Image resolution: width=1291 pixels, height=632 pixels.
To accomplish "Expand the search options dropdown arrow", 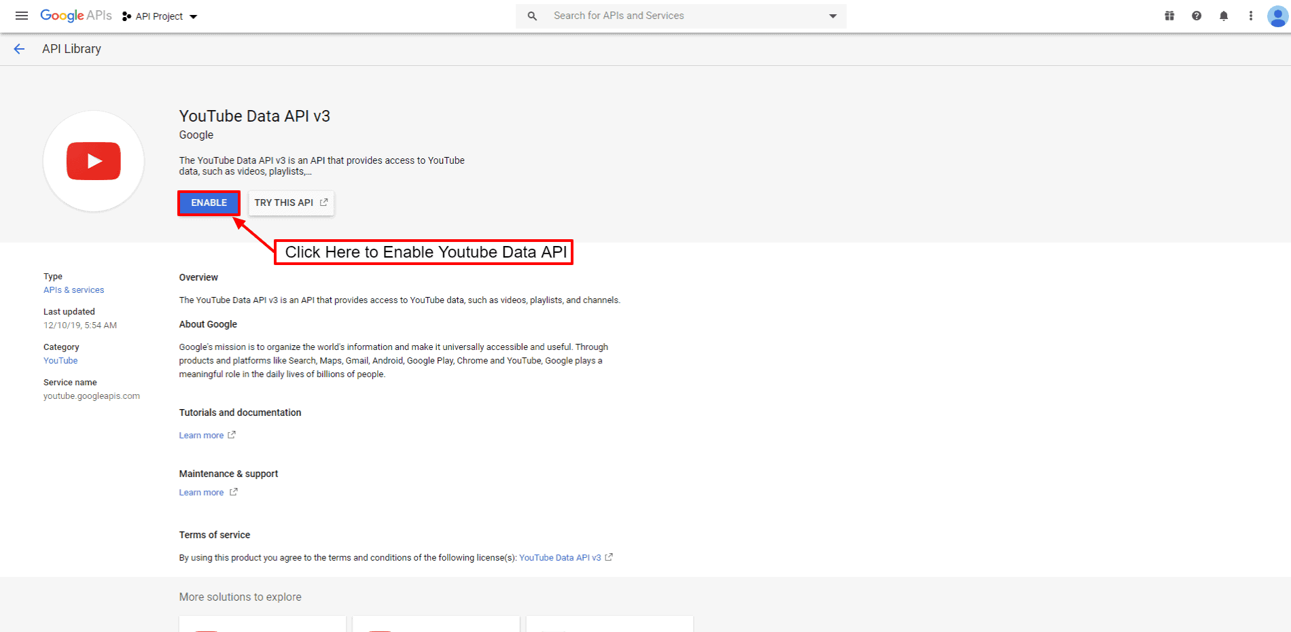I will point(832,16).
